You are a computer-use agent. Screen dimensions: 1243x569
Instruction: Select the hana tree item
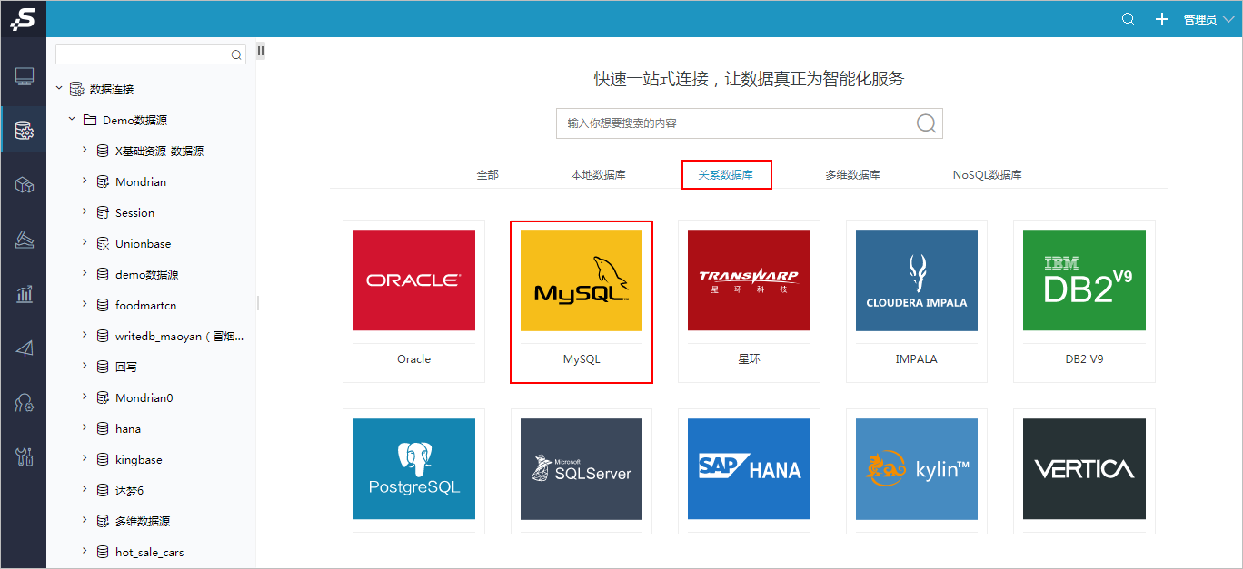coord(128,428)
